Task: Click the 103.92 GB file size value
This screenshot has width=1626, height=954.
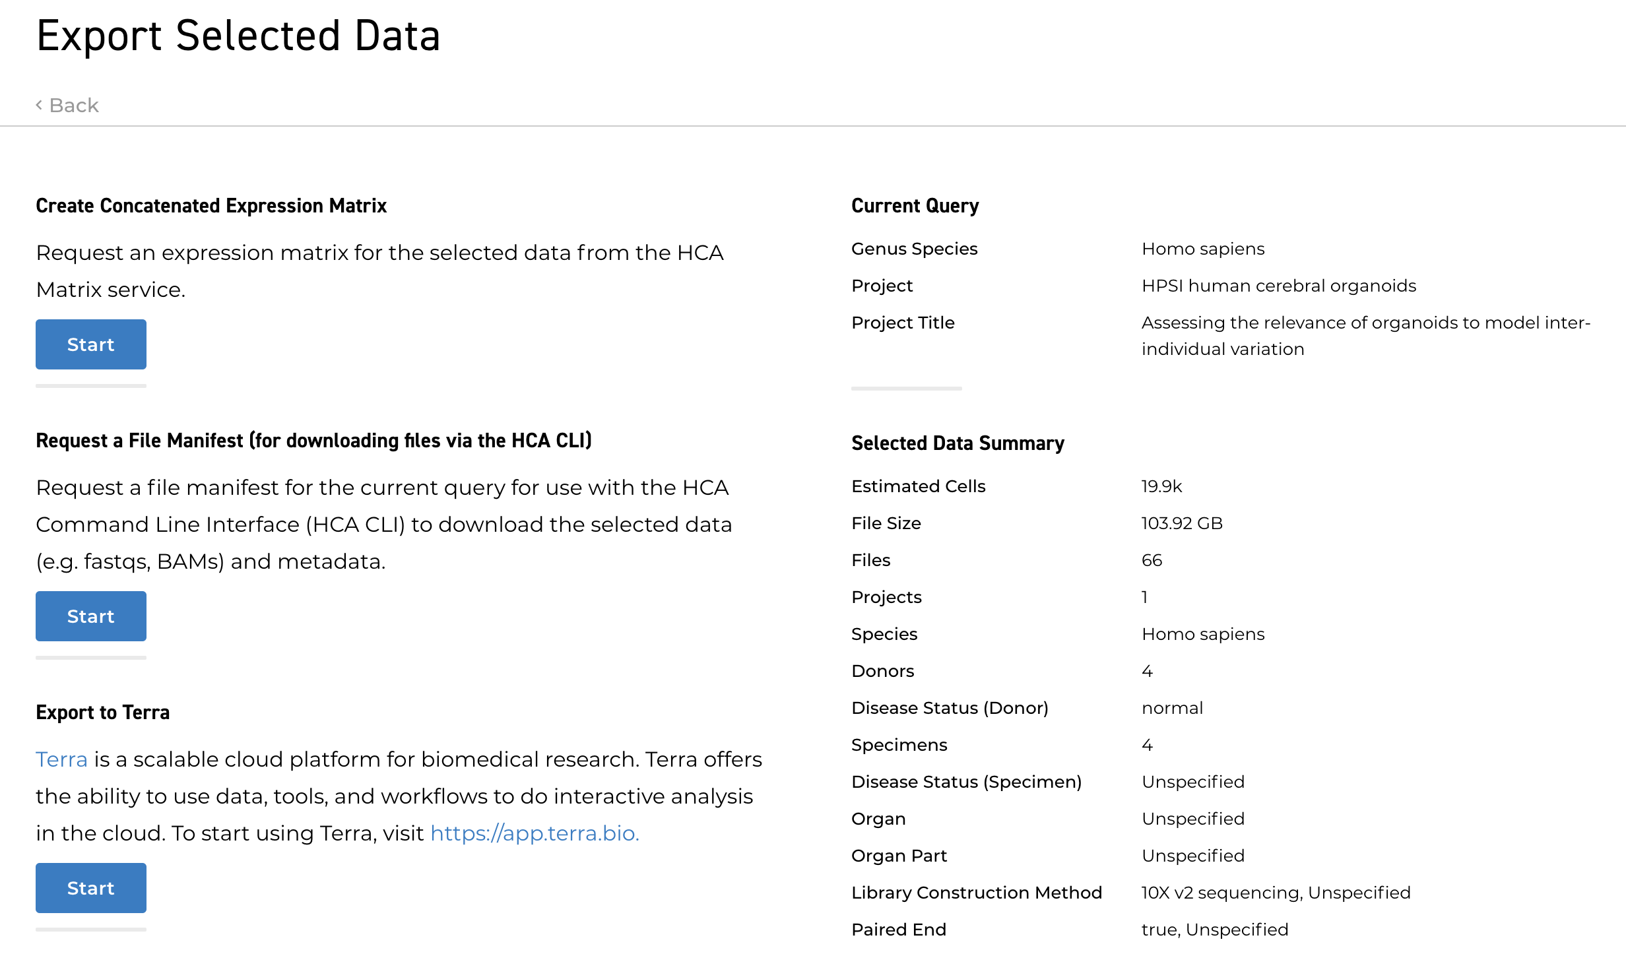Action: click(x=1182, y=523)
